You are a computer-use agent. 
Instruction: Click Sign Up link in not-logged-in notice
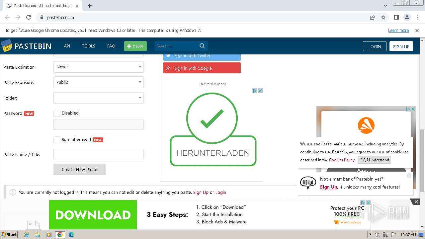click(x=201, y=192)
